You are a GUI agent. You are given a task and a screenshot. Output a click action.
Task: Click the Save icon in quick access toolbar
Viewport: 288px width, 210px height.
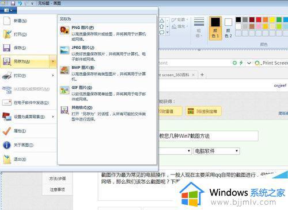pyautogui.click(x=13, y=3)
